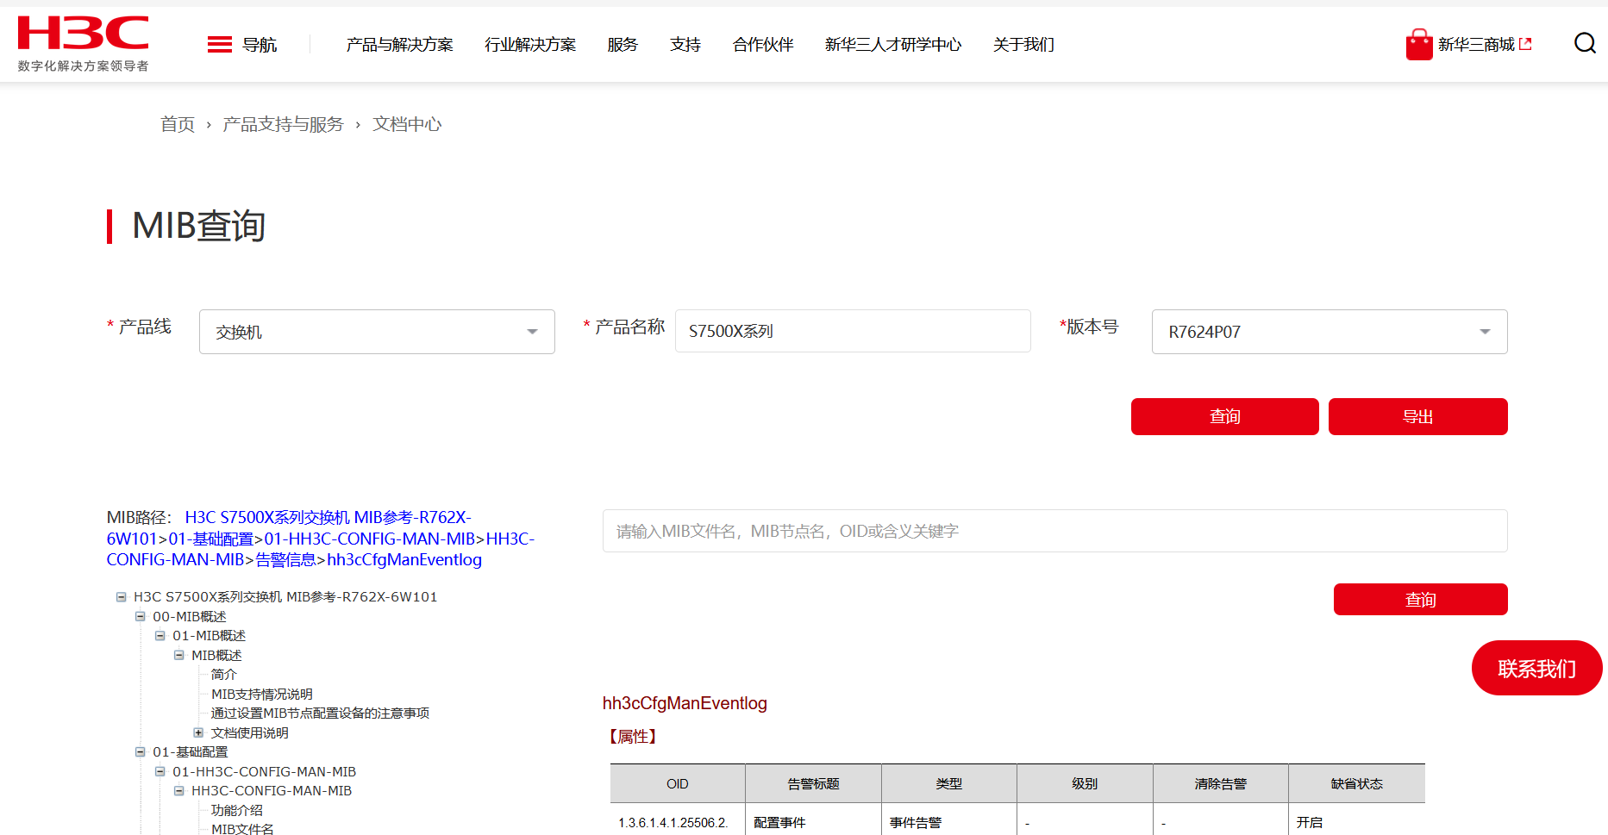
Task: Click the 级别 column header
Action: pos(1085,783)
